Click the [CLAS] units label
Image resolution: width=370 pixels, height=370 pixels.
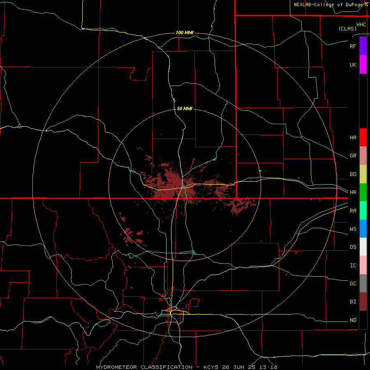tap(347, 28)
